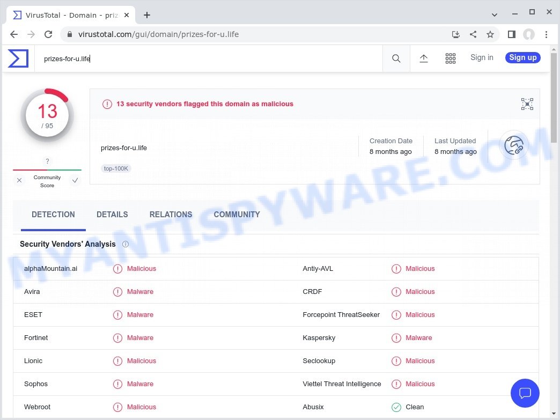Click the Malicious verdict for CRDF
Viewport: 560px width, 420px height.
click(x=420, y=292)
